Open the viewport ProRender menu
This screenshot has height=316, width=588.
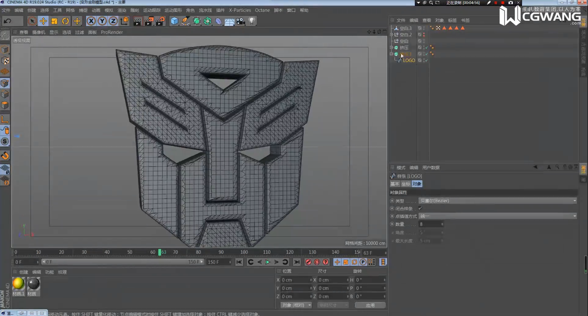tap(112, 32)
